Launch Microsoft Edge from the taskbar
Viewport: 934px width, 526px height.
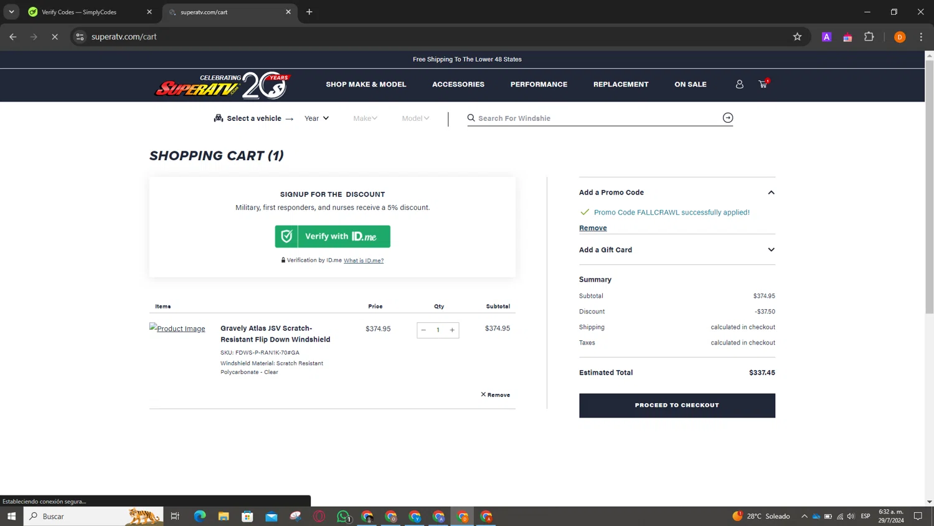pyautogui.click(x=200, y=516)
